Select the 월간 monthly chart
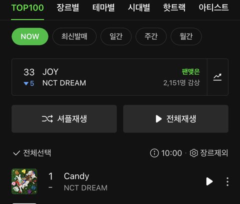 pyautogui.click(x=186, y=36)
